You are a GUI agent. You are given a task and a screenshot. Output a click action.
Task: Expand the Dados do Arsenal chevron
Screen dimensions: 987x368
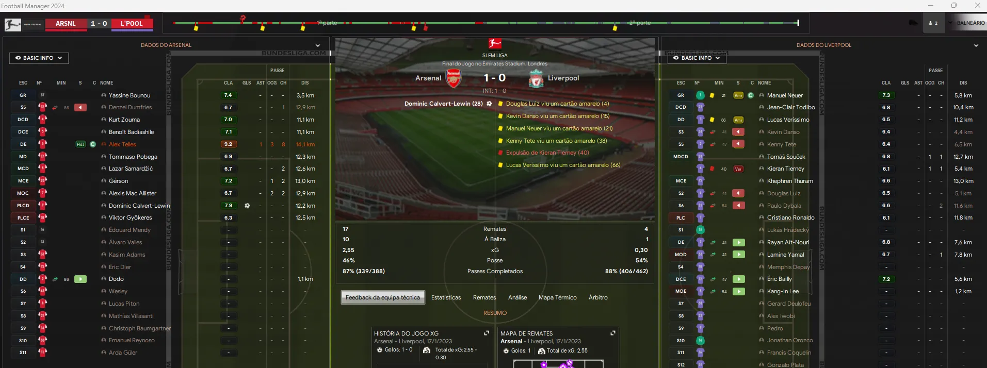pyautogui.click(x=318, y=45)
